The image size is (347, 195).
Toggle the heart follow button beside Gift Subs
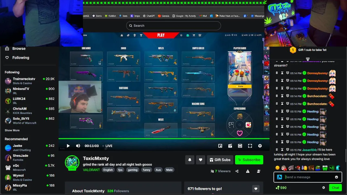pos(201,160)
